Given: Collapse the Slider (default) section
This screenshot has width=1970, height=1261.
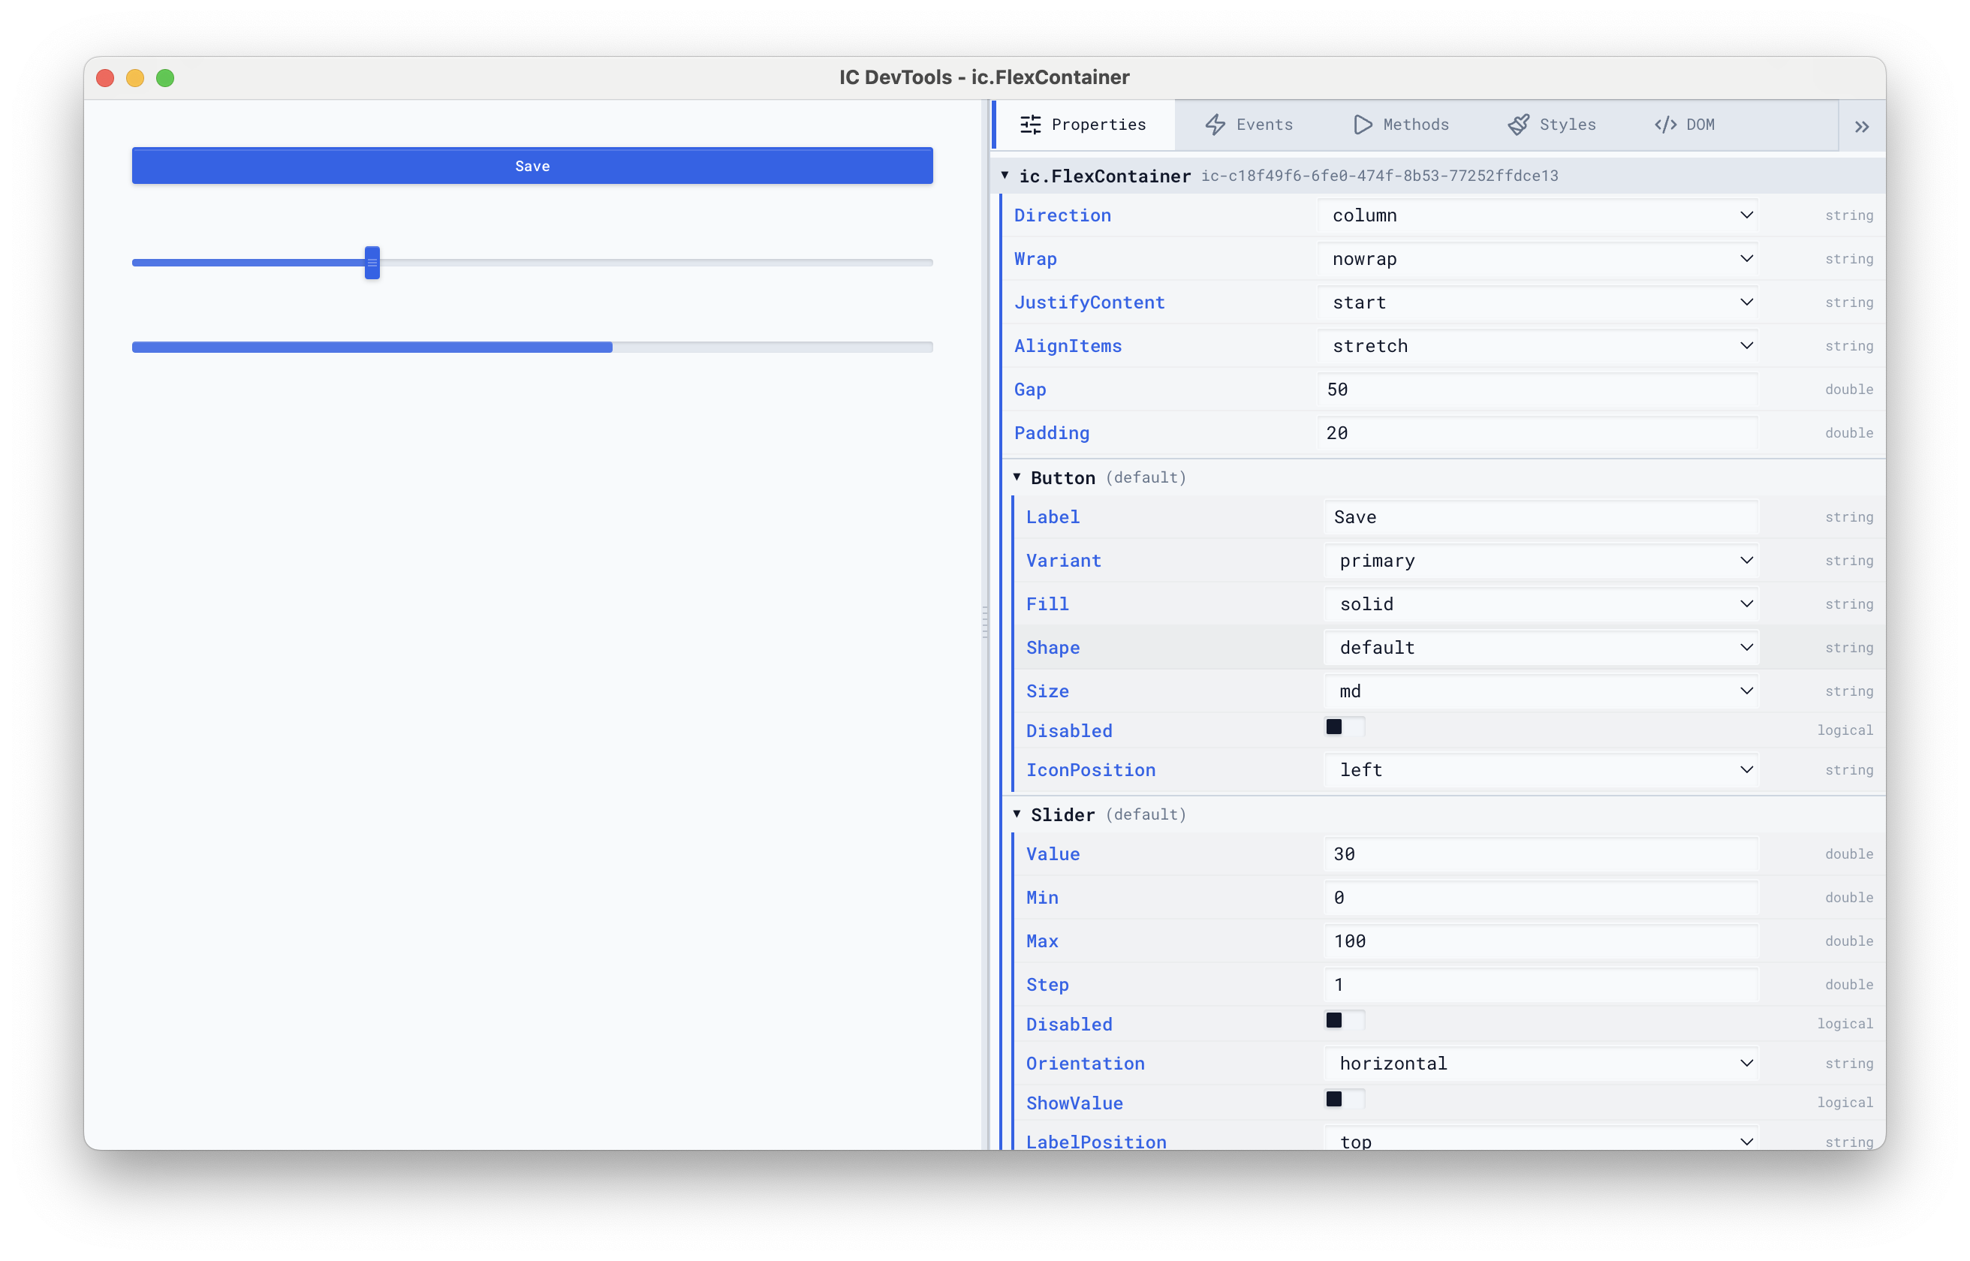Looking at the screenshot, I should 1017,814.
